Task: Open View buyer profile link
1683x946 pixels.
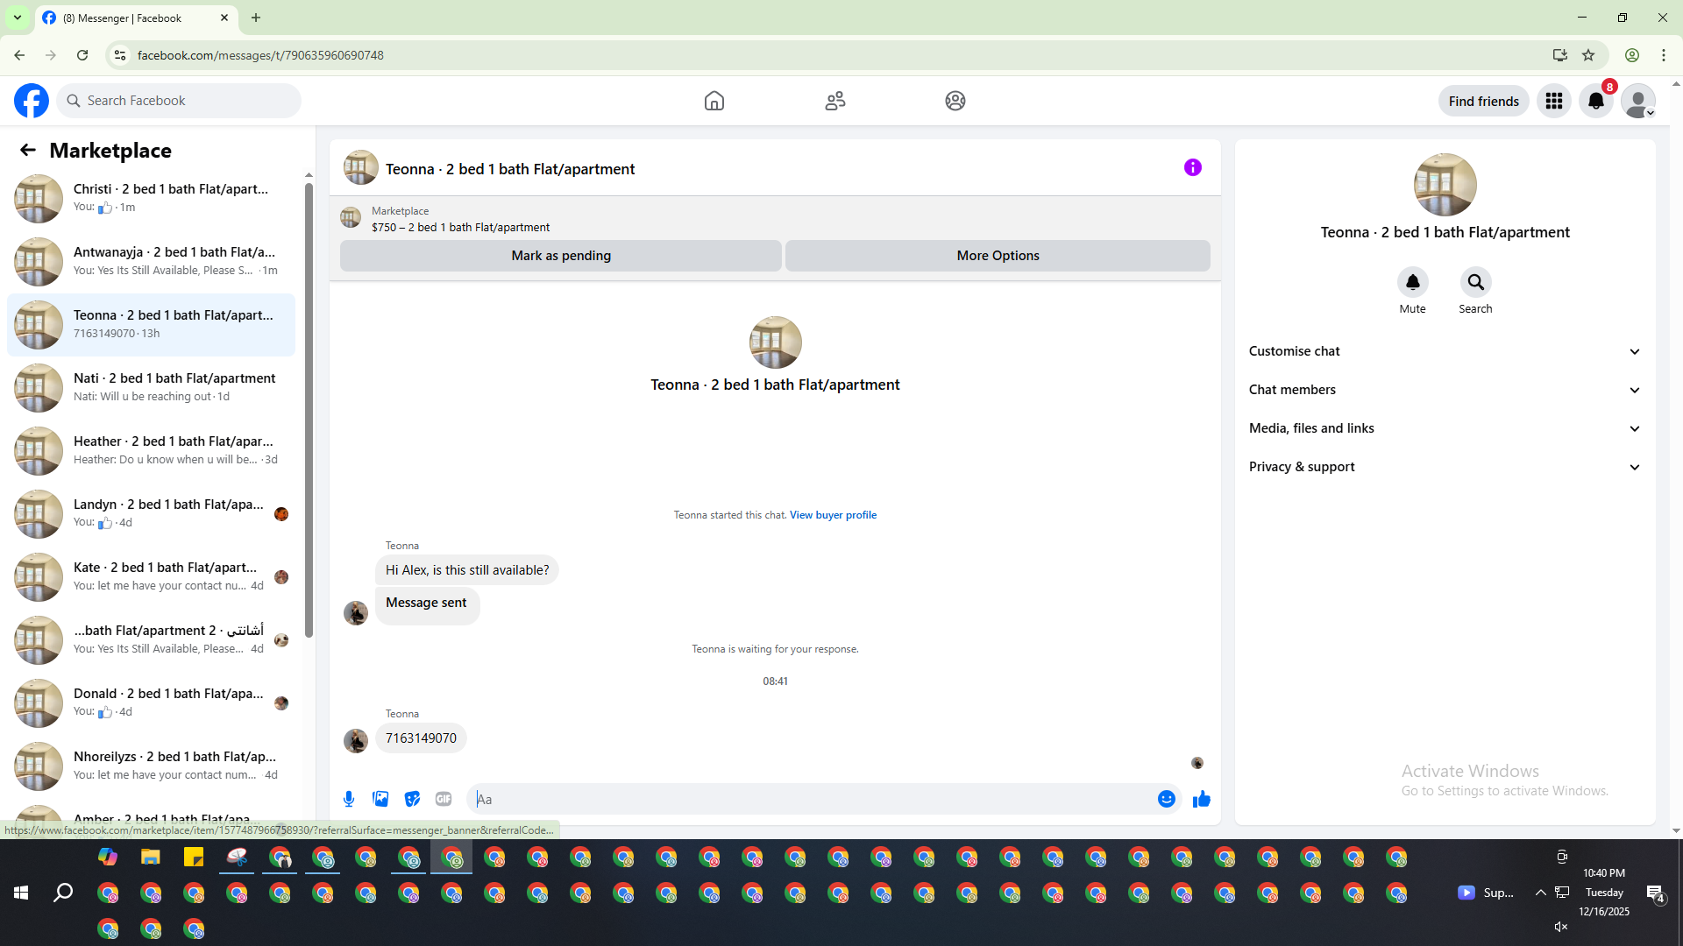Action: (833, 515)
